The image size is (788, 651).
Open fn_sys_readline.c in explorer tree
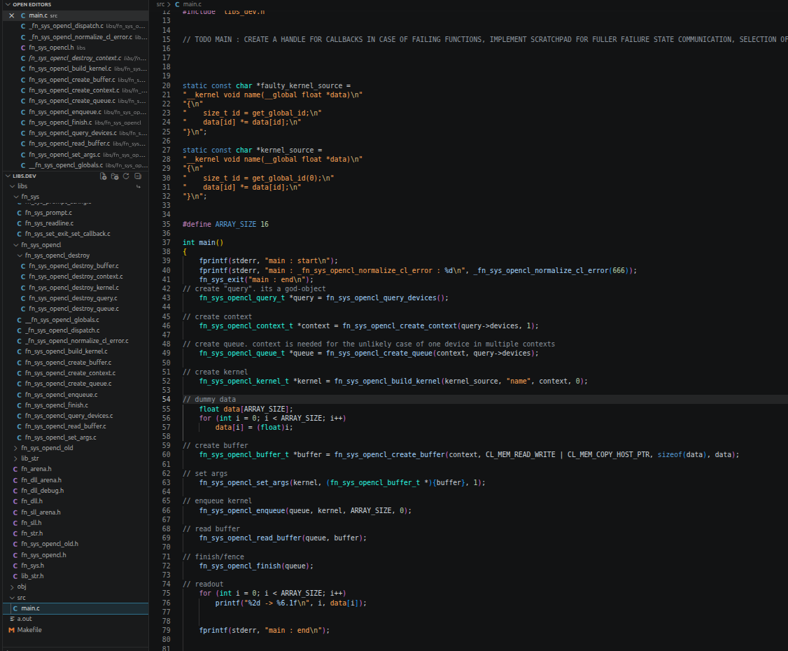point(76,224)
